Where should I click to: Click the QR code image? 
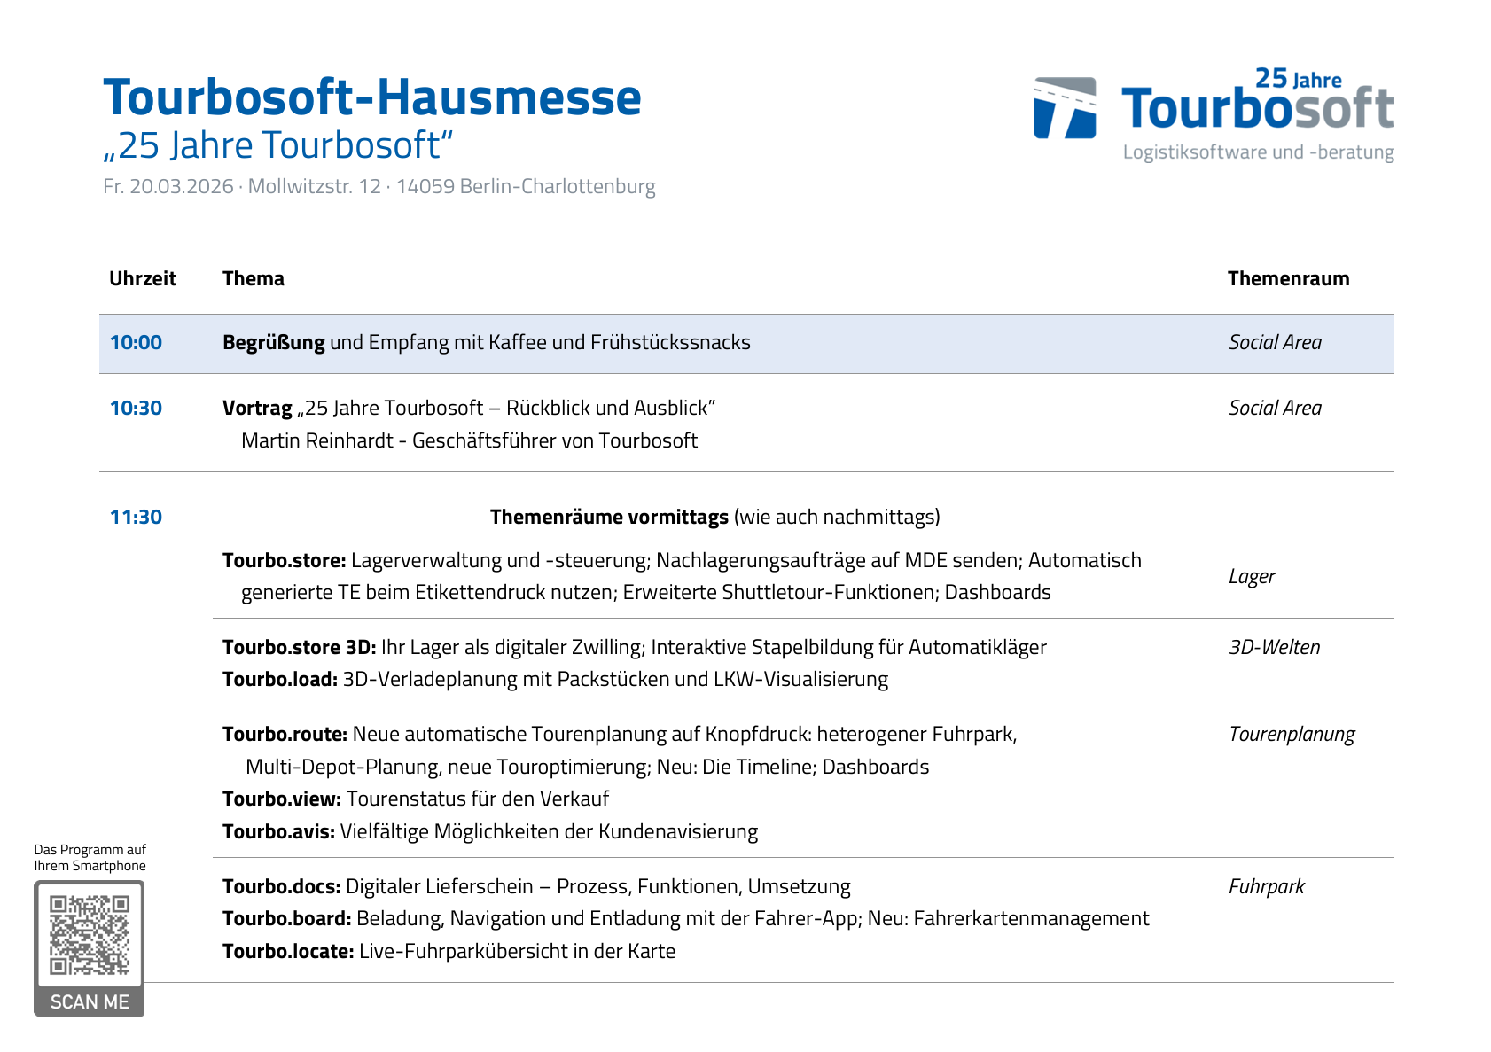(x=90, y=935)
